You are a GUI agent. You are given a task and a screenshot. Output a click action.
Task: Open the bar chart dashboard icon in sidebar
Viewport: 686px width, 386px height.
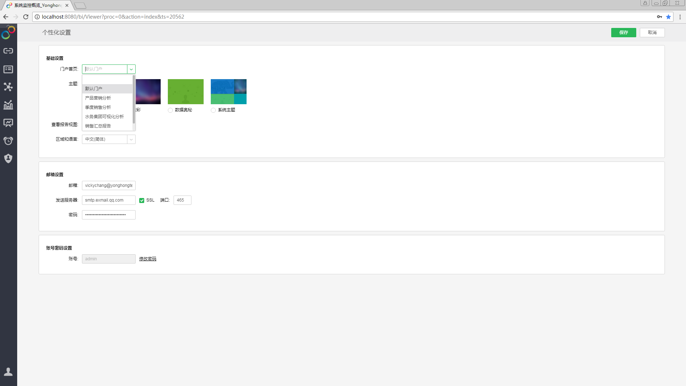(x=8, y=105)
